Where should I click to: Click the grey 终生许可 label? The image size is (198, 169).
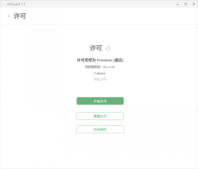point(100,79)
